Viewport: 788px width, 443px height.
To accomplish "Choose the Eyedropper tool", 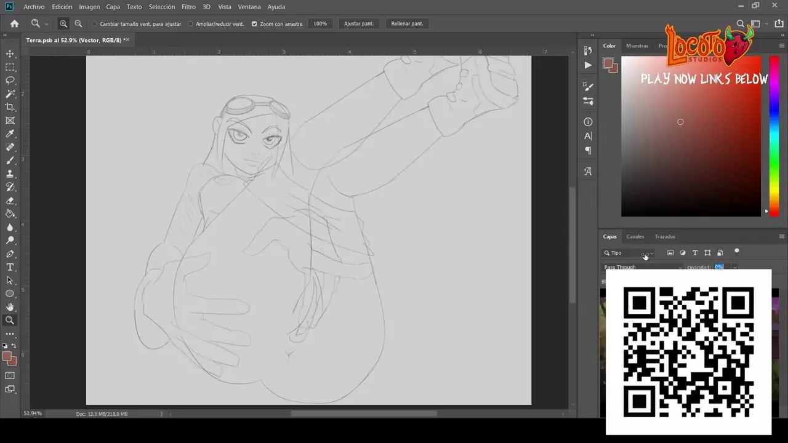I will point(10,134).
